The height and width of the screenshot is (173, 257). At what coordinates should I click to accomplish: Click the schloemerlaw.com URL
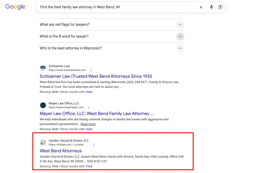tap(67, 70)
